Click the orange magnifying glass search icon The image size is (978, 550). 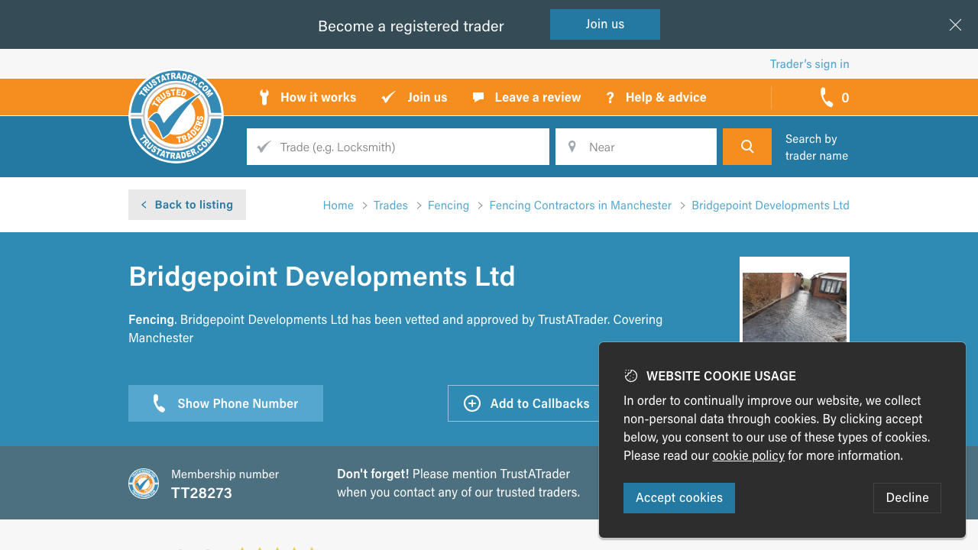[x=746, y=146]
